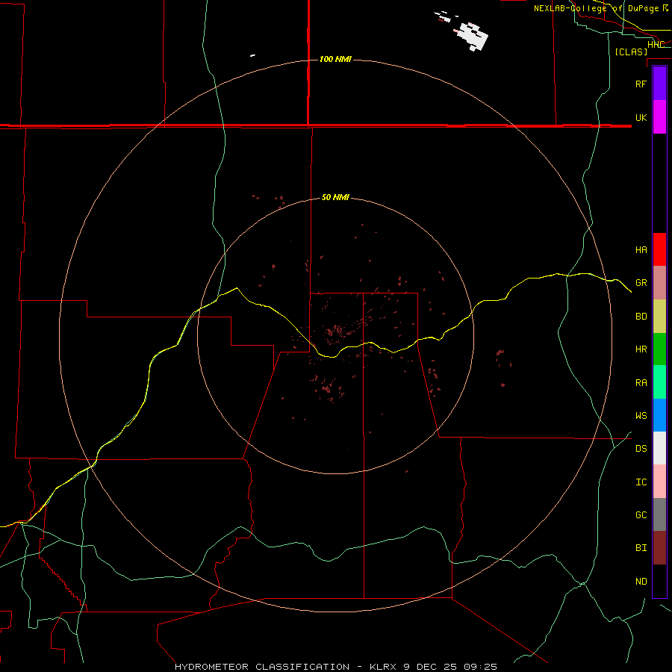Click the HYDROMETEOR CLASSIFICATION title text
Screen dimensions: 672x672
[x=262, y=667]
